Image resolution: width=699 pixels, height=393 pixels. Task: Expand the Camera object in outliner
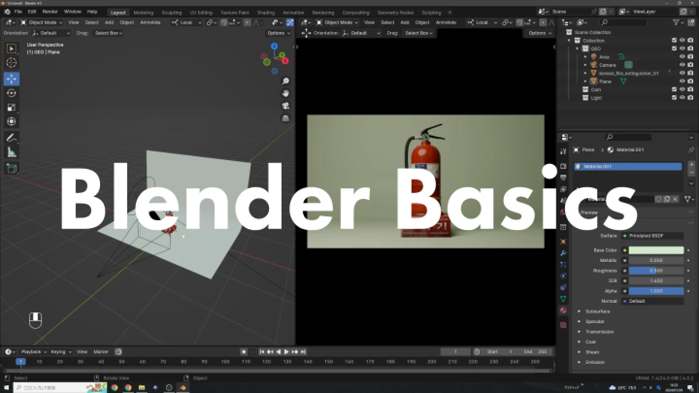pos(585,65)
